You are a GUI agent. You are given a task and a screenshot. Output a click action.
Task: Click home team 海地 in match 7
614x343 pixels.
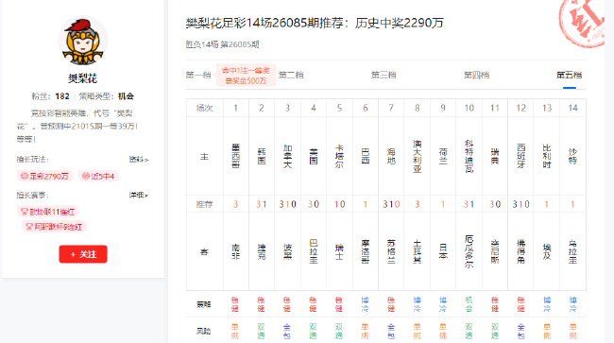[391, 156]
